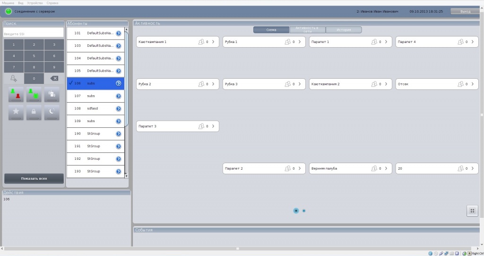484x256 pixels.
Task: Click the add subscriber icon on keypad
Action: (x=14, y=78)
